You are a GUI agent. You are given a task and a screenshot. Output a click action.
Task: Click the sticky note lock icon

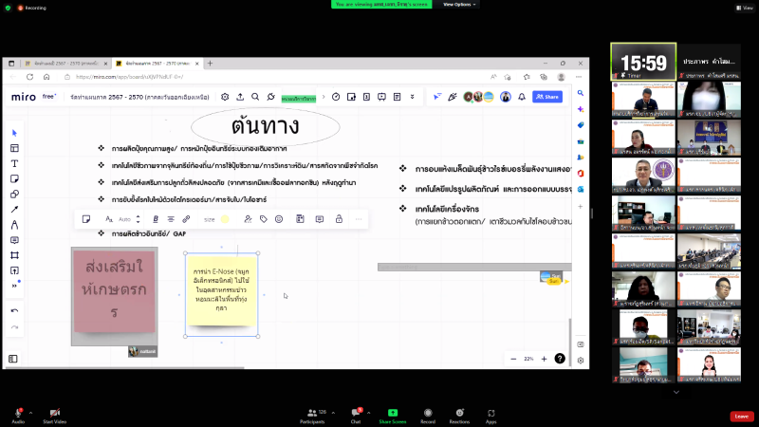[x=339, y=219]
